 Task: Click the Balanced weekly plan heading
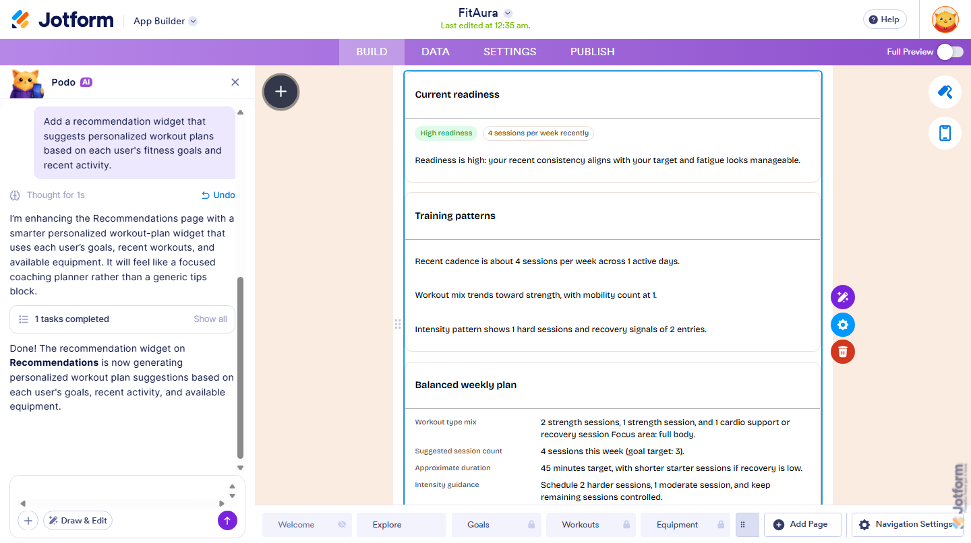click(x=466, y=385)
